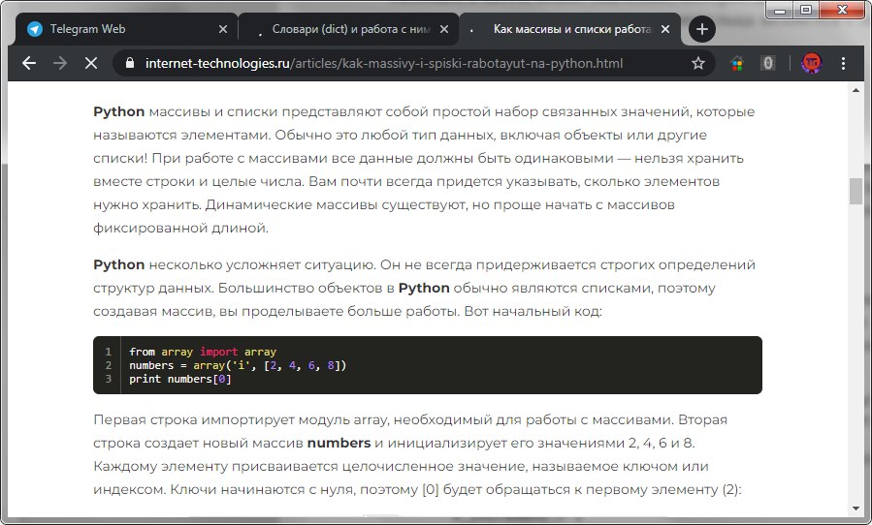Open the colorful house extension icon
872x525 pixels.
tap(737, 63)
